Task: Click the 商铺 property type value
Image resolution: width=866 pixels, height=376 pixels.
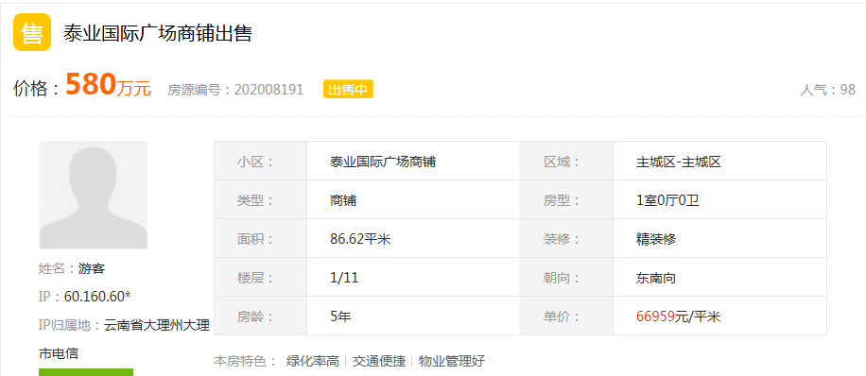Action: 343,200
